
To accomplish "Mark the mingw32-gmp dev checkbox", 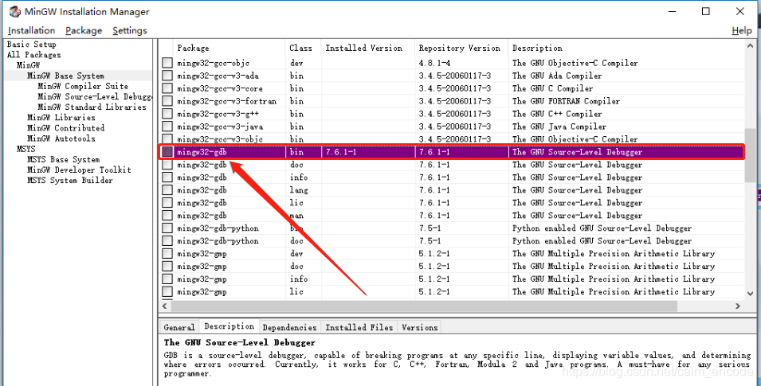I will pyautogui.click(x=167, y=254).
